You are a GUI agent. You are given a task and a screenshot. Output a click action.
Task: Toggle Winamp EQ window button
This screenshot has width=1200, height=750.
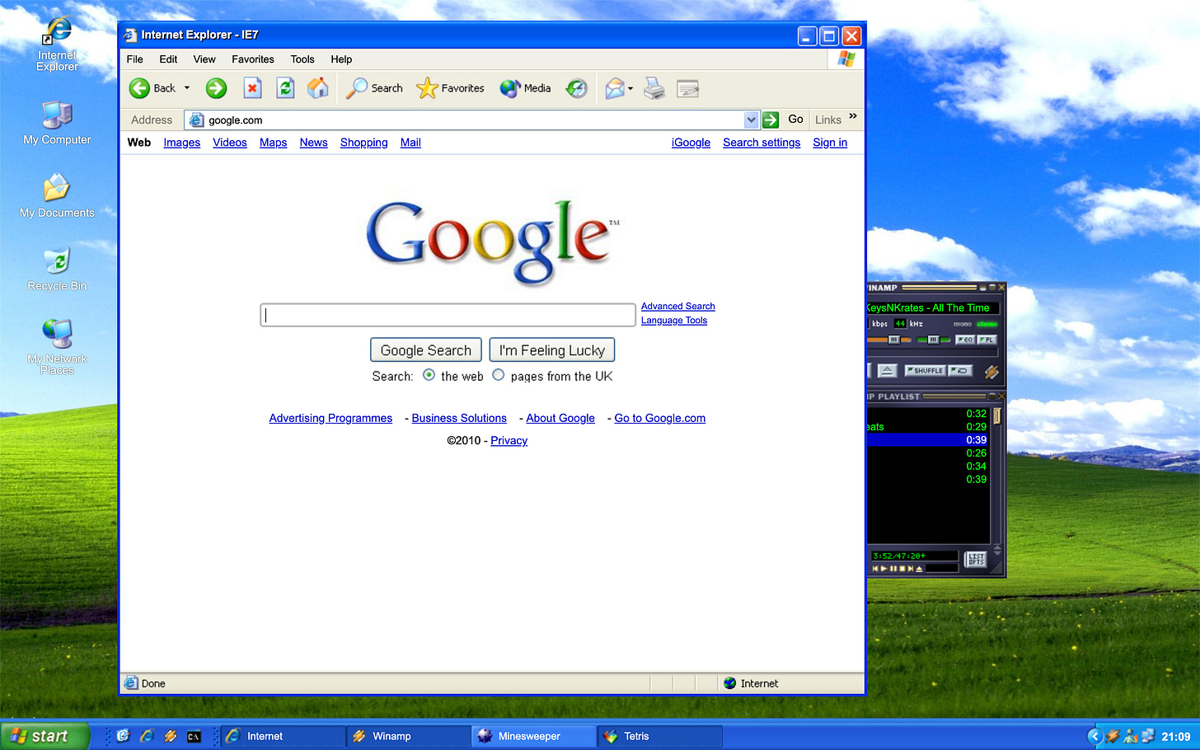click(x=965, y=340)
